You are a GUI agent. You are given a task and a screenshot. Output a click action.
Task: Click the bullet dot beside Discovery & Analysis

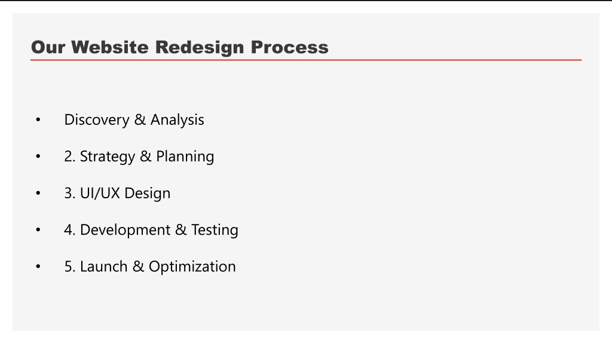pos(38,119)
